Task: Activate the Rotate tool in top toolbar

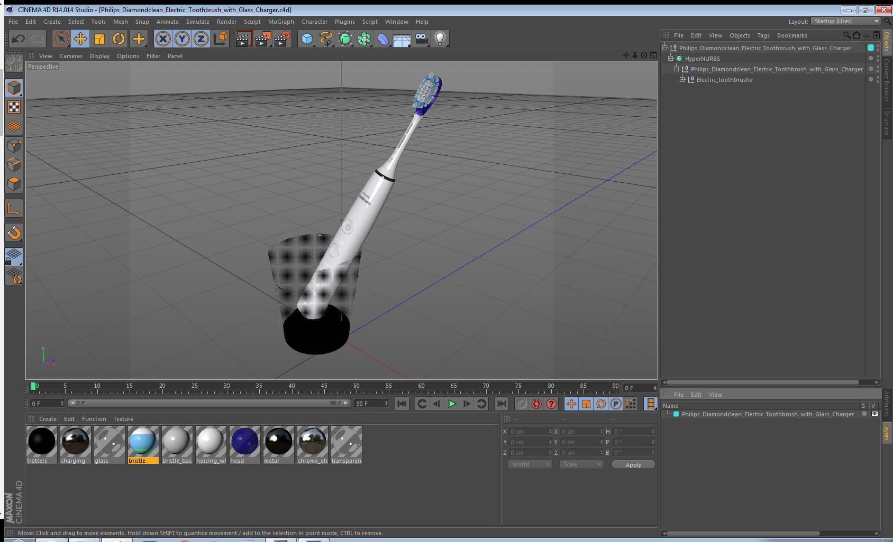Action: coord(119,39)
